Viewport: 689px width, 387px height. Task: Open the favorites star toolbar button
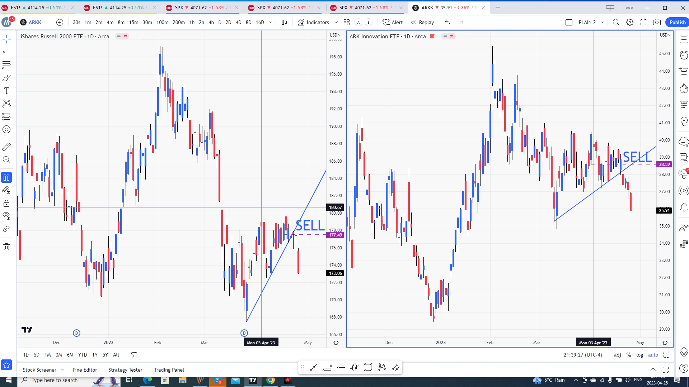coord(6,365)
